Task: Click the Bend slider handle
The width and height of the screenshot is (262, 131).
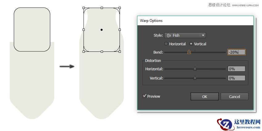Action: (189, 52)
